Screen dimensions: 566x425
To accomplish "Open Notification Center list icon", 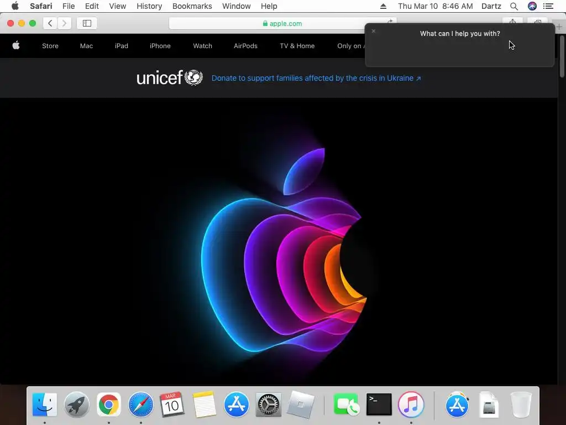I will point(548,6).
